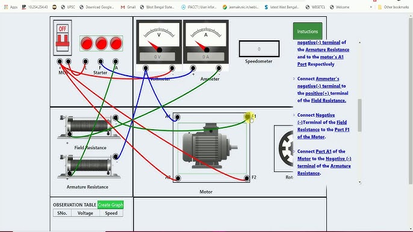Click the middle red indicator lamp

101,43
